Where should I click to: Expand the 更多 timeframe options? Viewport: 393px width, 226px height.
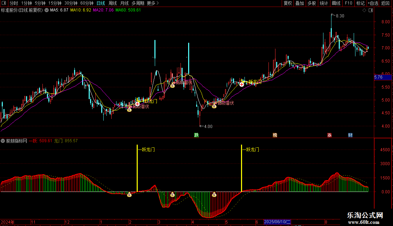(x=153, y=3)
